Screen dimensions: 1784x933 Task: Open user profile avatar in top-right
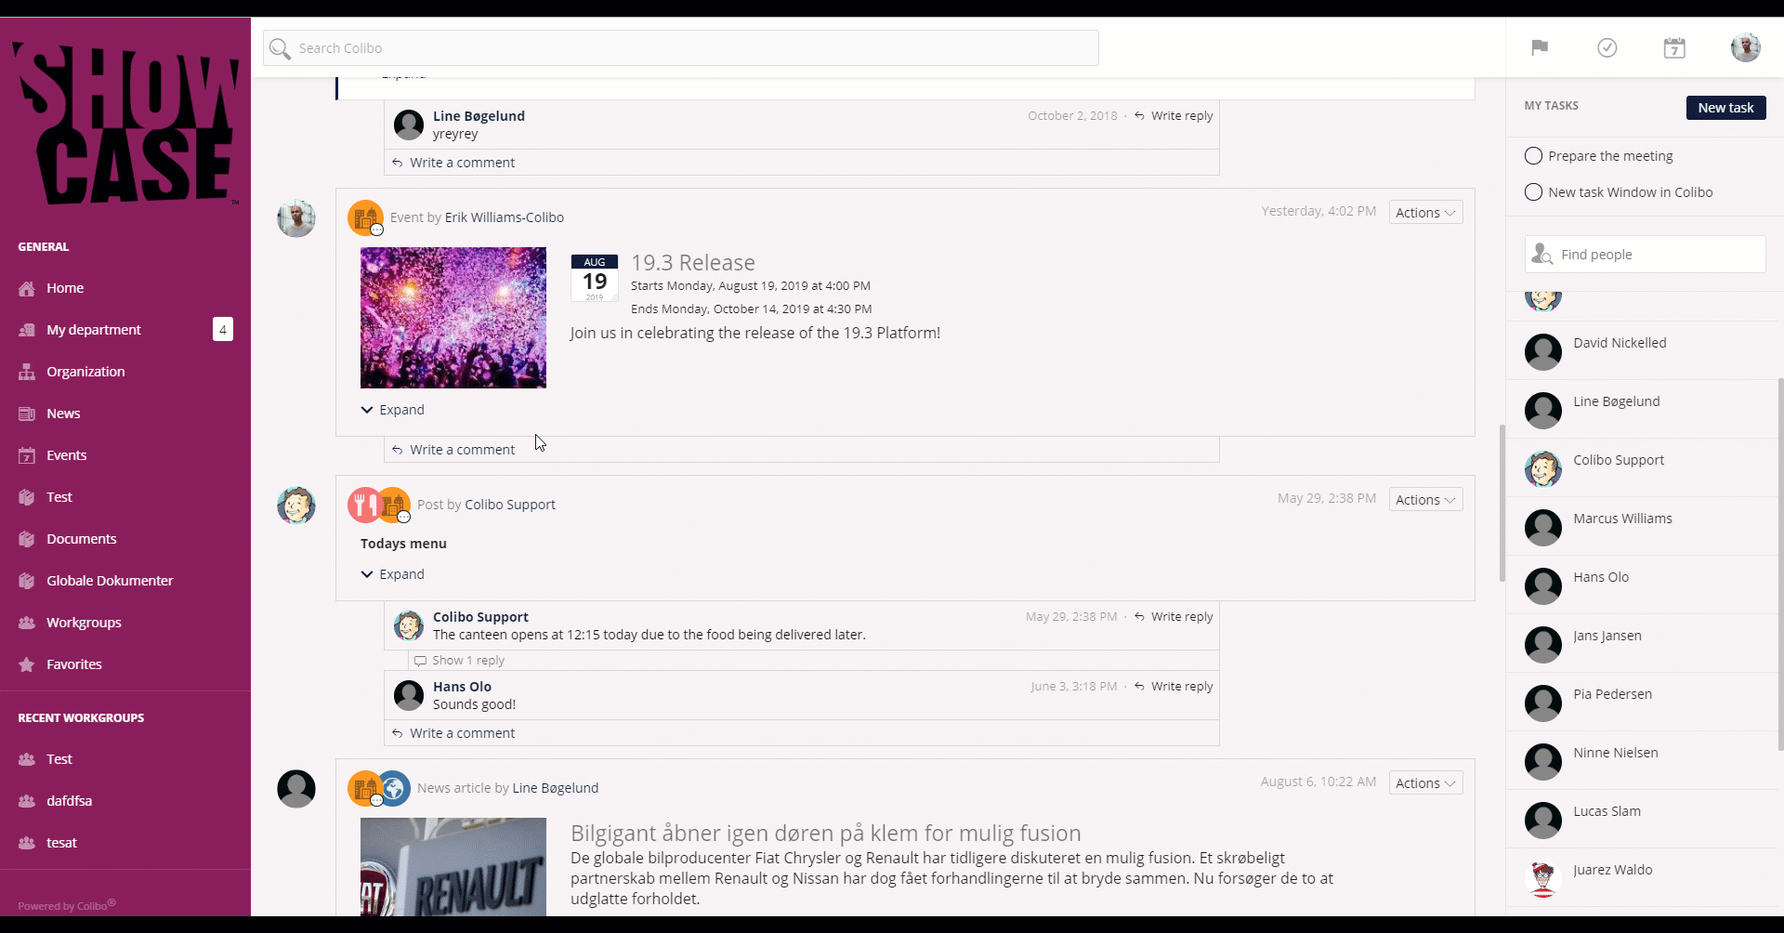pos(1745,47)
